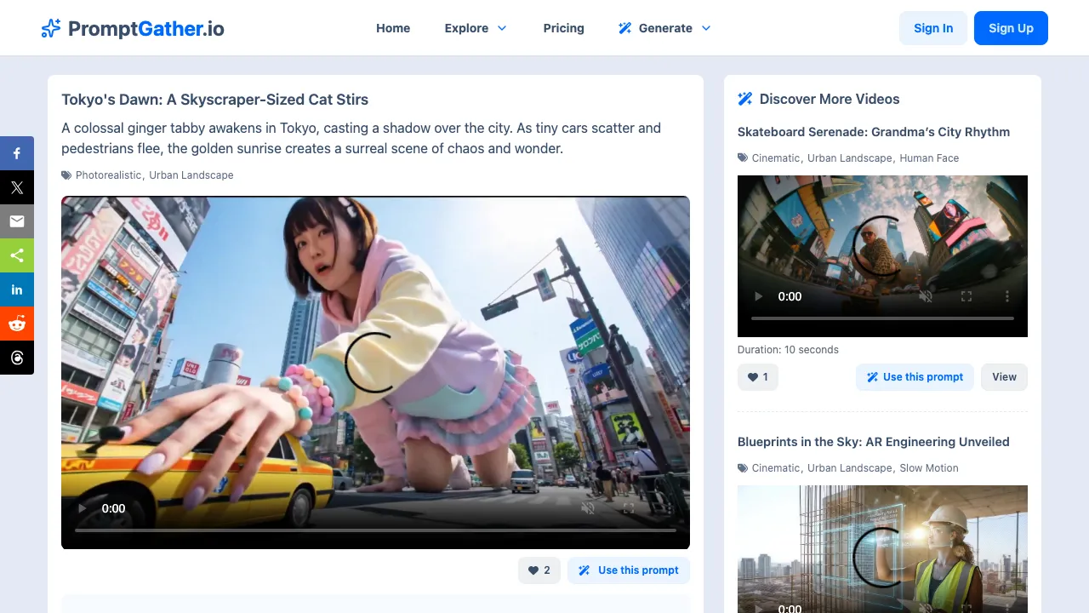Toggle fullscreen on the main video
Image resolution: width=1089 pixels, height=613 pixels.
pos(629,508)
